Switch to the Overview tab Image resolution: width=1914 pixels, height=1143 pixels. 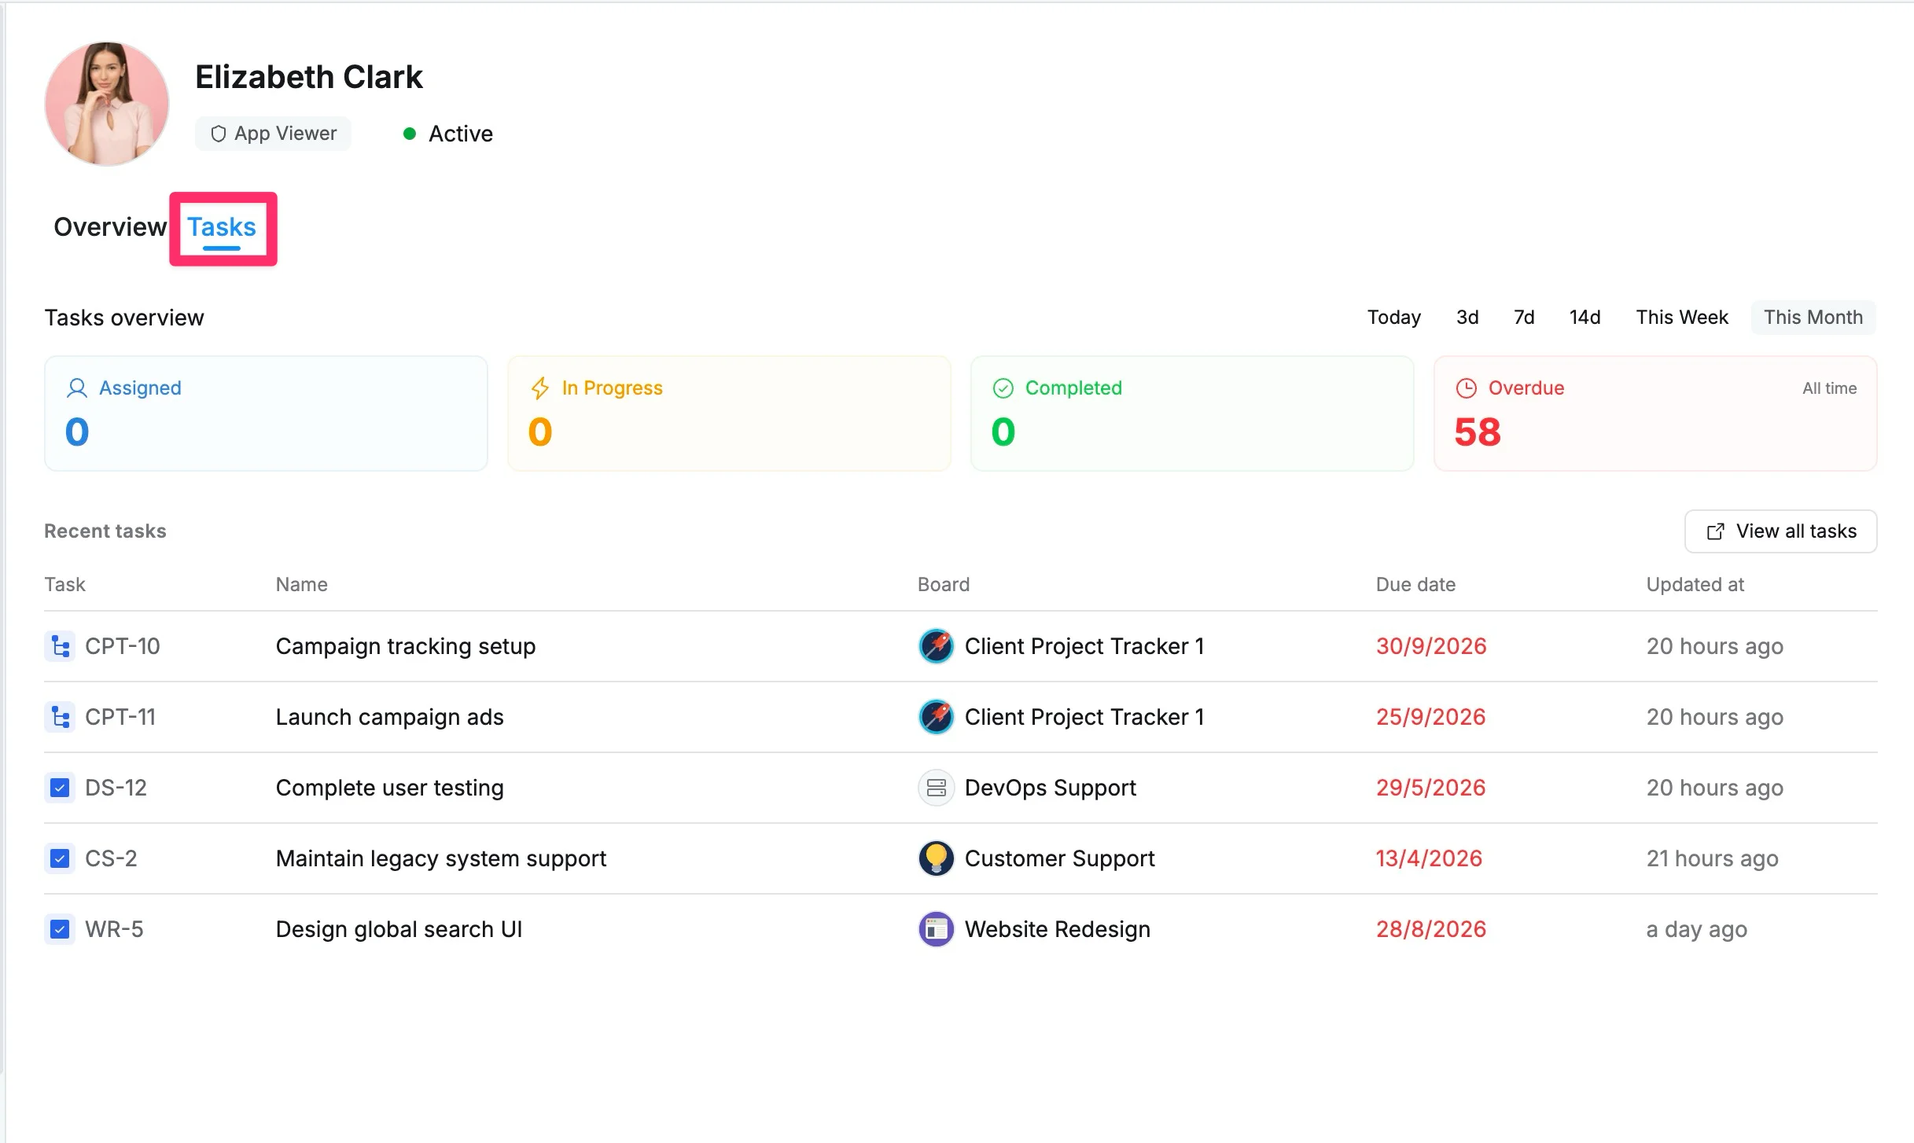point(109,227)
